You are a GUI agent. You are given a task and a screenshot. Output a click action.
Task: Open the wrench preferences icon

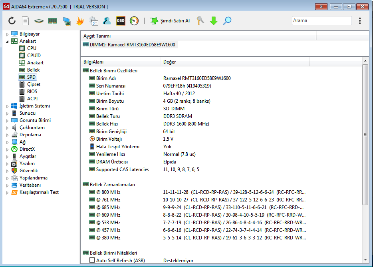point(200,21)
